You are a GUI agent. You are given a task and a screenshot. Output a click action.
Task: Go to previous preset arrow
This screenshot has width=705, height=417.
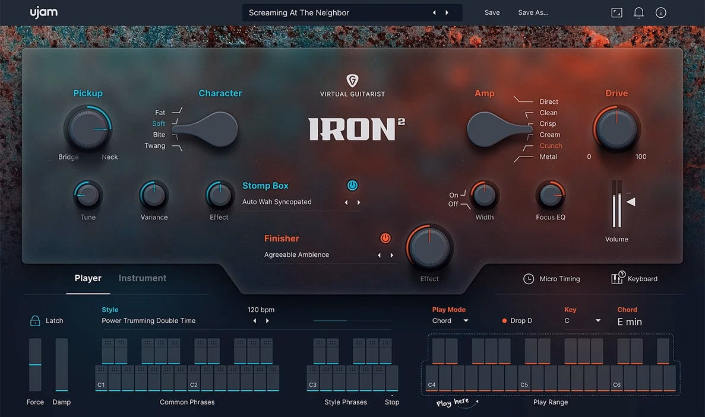[434, 12]
